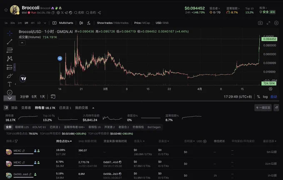283x180 pixels.
Task: Set chart range to 5天
Action: click(34, 97)
